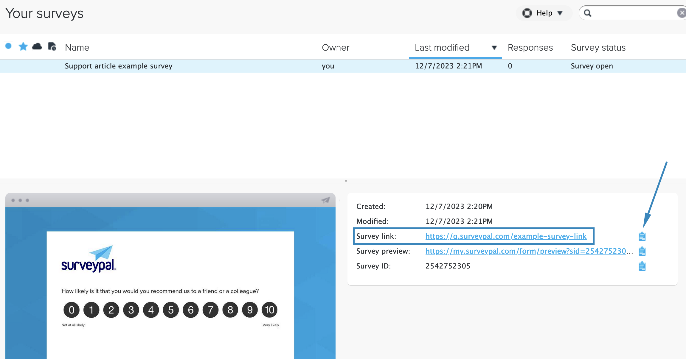Sort surveys by Name column

coord(77,48)
